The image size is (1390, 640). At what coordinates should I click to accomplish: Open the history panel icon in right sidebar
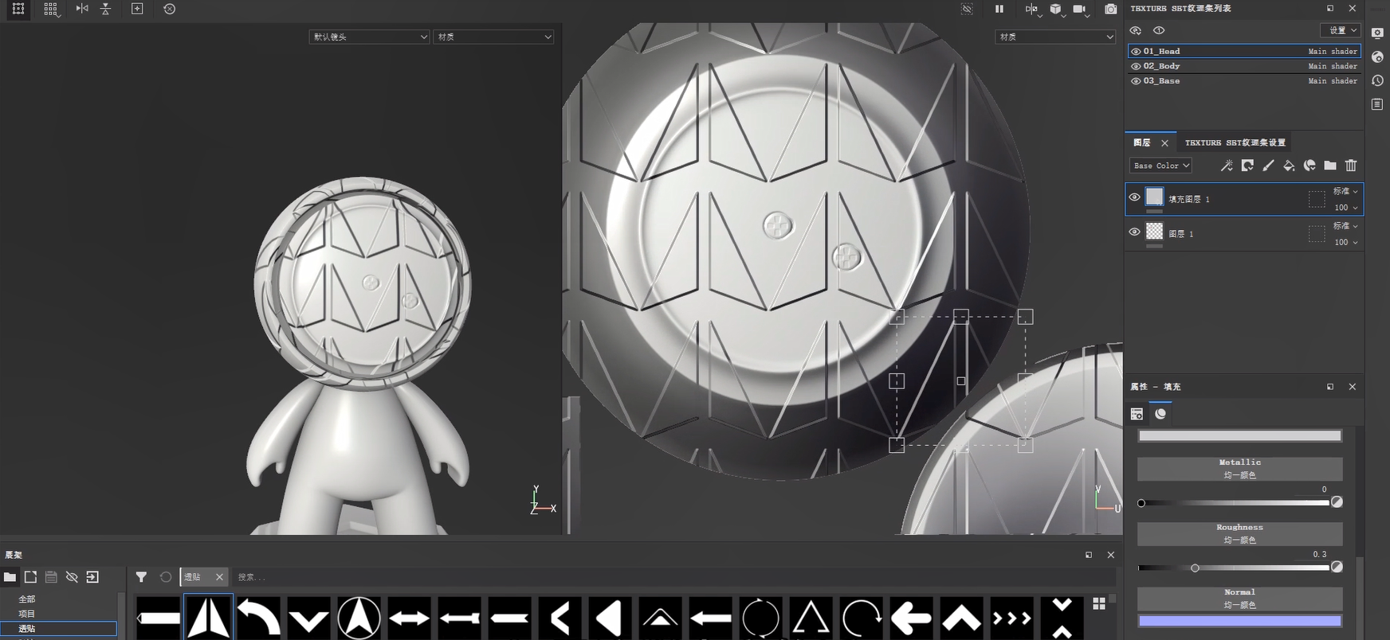click(x=1377, y=80)
